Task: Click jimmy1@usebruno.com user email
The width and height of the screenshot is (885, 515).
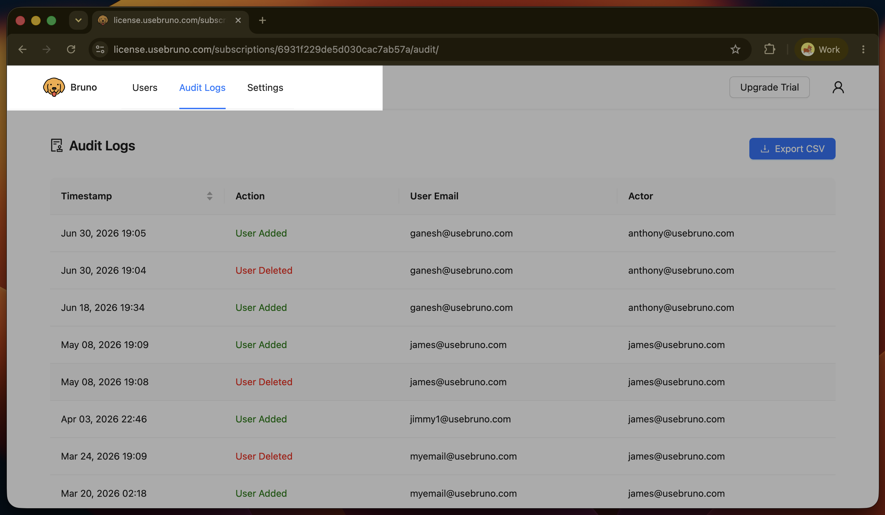Action: pyautogui.click(x=460, y=419)
